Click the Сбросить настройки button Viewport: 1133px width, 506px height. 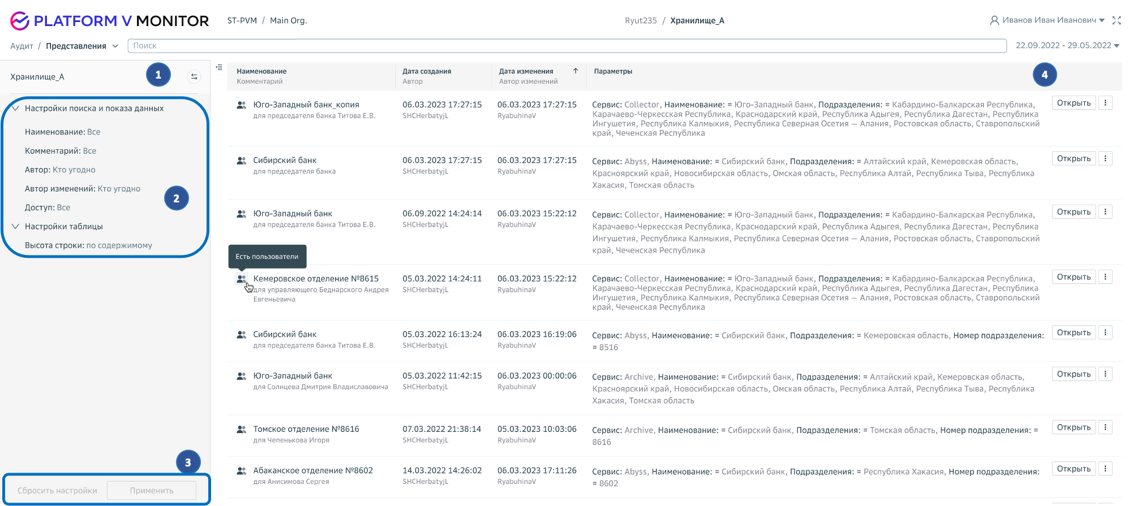tap(57, 491)
